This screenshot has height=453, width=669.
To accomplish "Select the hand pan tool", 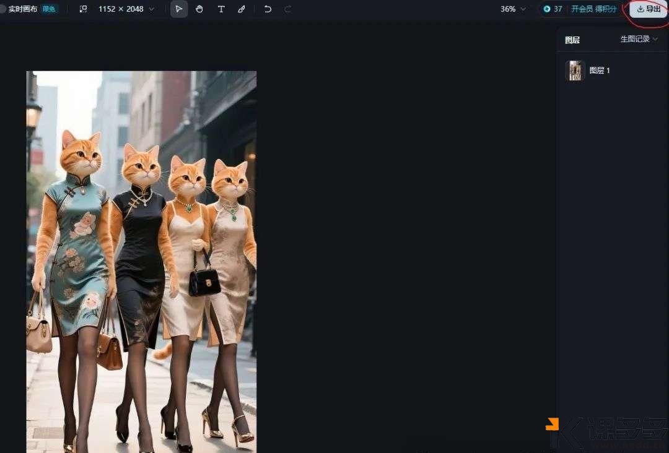I will click(199, 9).
